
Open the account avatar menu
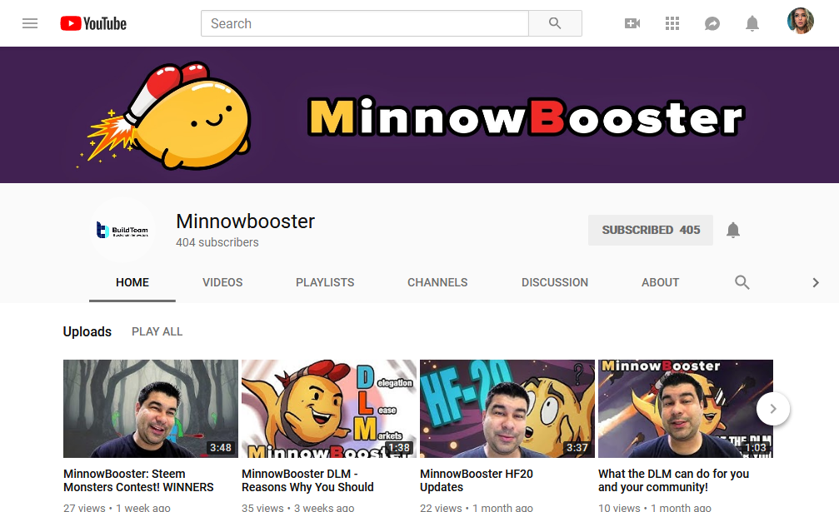801,22
